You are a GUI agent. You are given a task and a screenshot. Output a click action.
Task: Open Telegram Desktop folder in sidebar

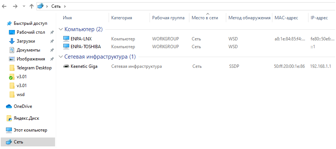(34, 68)
